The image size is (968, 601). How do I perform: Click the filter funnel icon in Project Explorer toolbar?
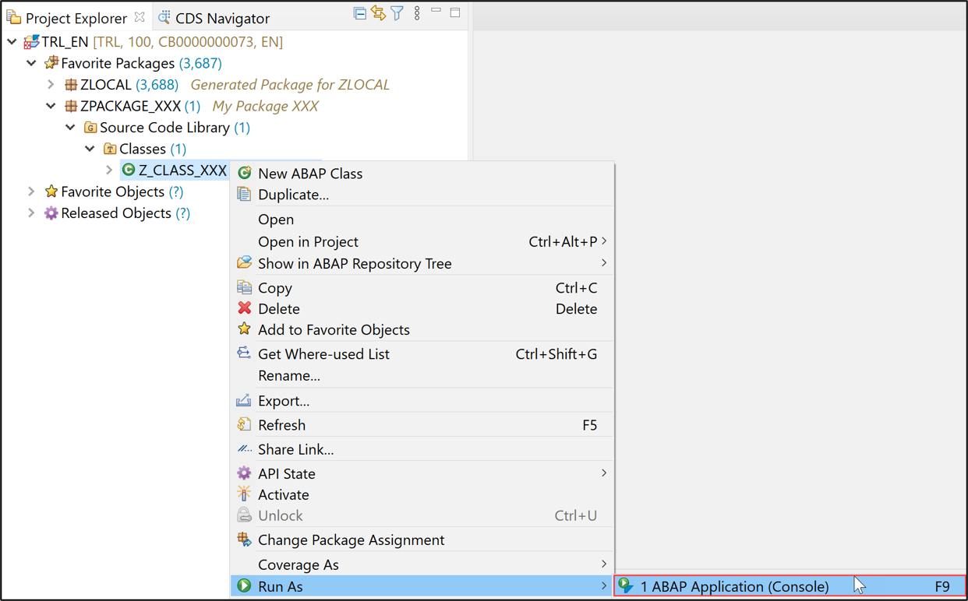pos(397,13)
